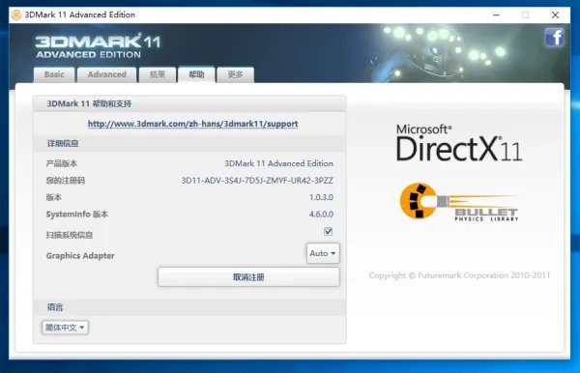The image size is (580, 373).
Task: Click the 取消注册 button
Action: pyautogui.click(x=248, y=277)
